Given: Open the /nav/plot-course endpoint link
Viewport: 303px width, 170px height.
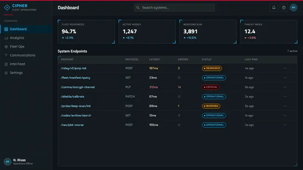Looking at the screenshot, I should [72, 125].
